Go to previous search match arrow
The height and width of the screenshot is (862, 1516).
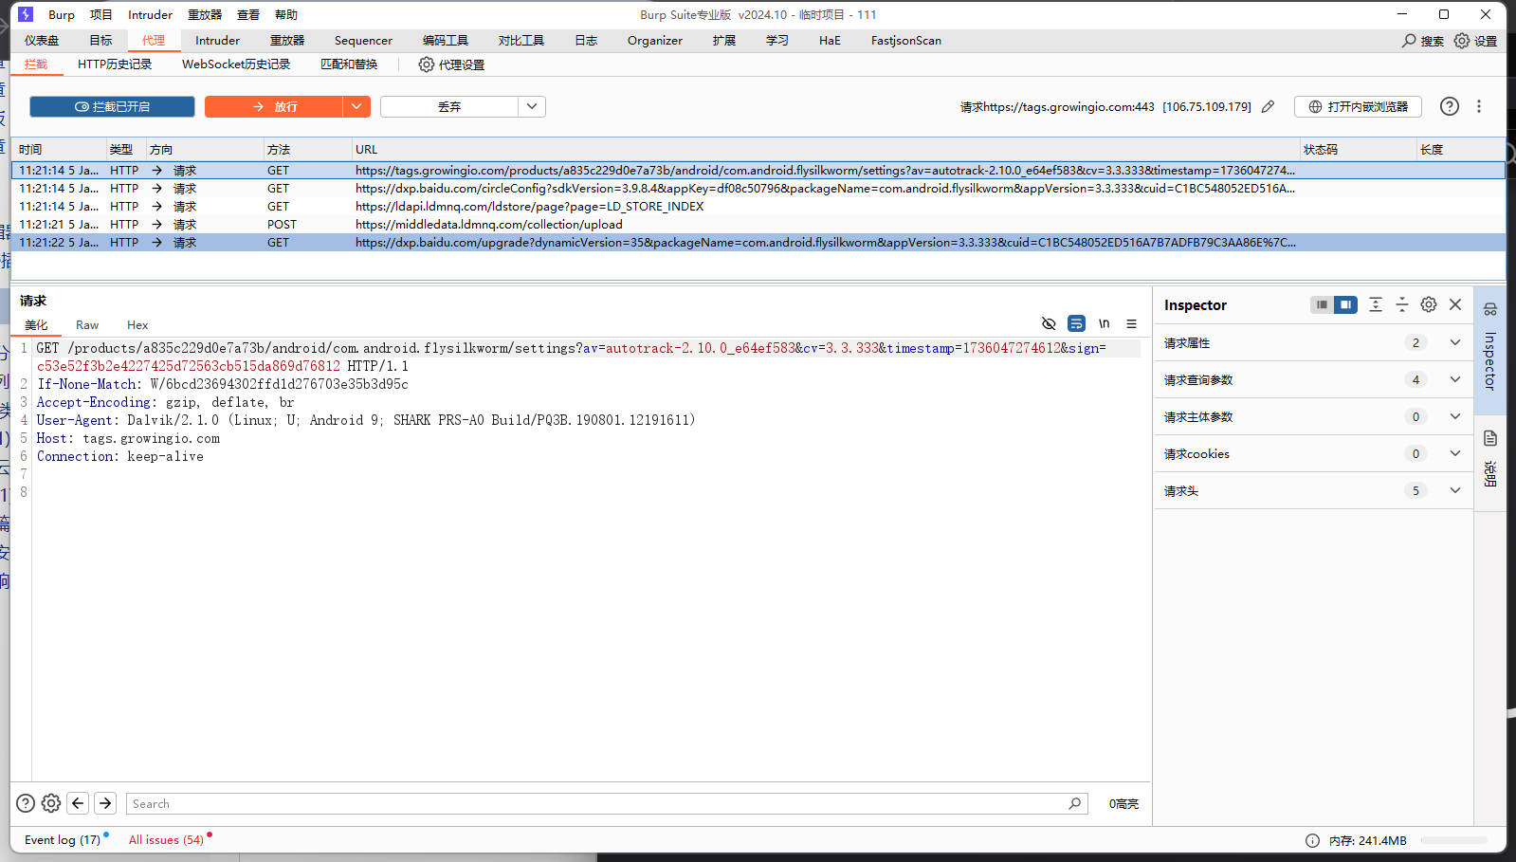tap(78, 803)
